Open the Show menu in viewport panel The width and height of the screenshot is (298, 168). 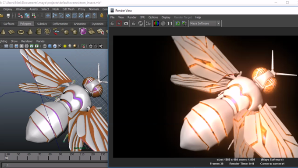14,41
